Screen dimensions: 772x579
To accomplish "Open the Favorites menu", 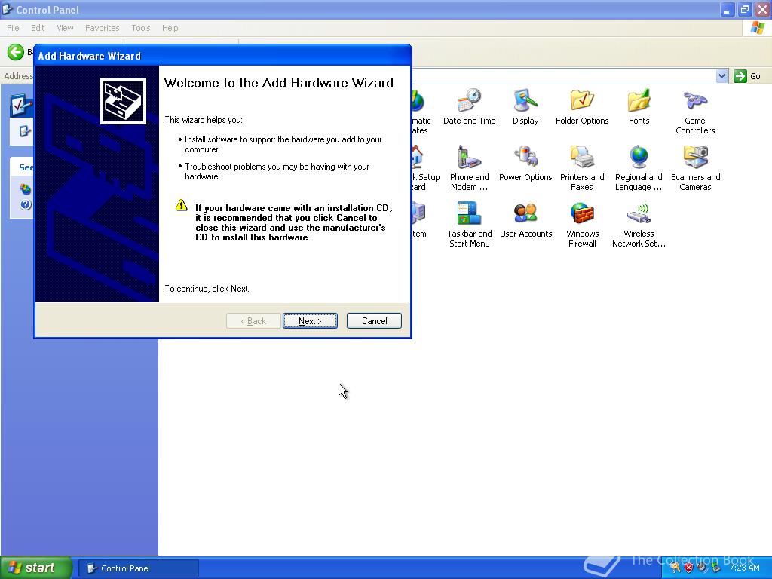I will pos(102,28).
